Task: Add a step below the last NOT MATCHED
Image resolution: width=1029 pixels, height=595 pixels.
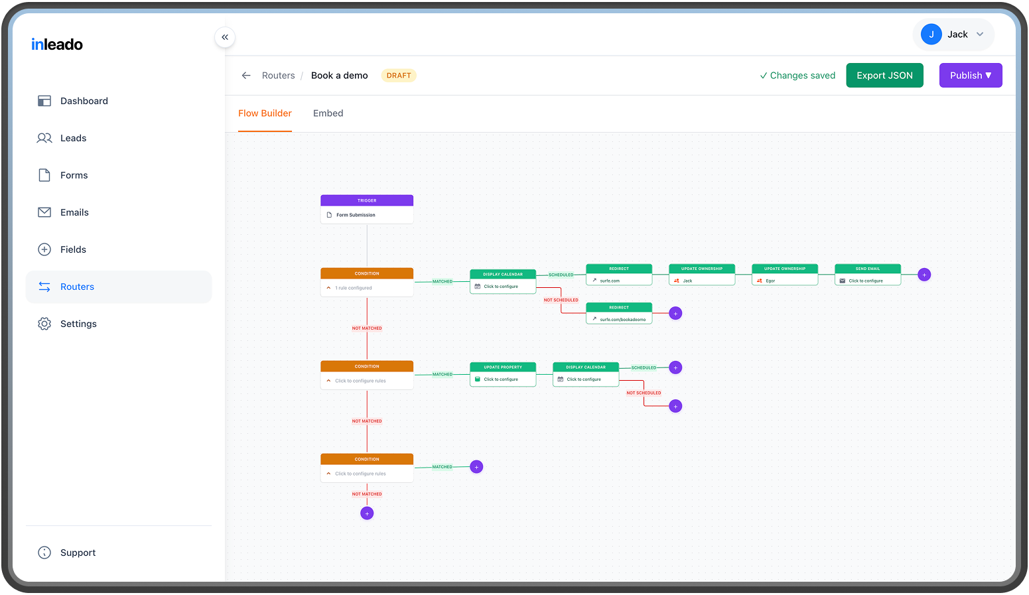Action: pyautogui.click(x=367, y=513)
